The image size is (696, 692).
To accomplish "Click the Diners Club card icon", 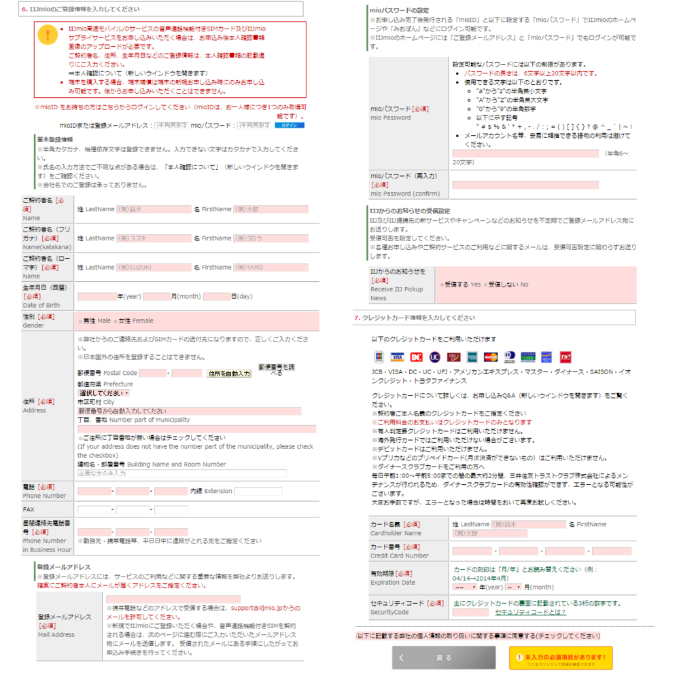I will coord(509,357).
